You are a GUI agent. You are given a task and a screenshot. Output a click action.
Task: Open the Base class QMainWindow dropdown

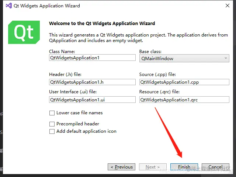[184, 58]
